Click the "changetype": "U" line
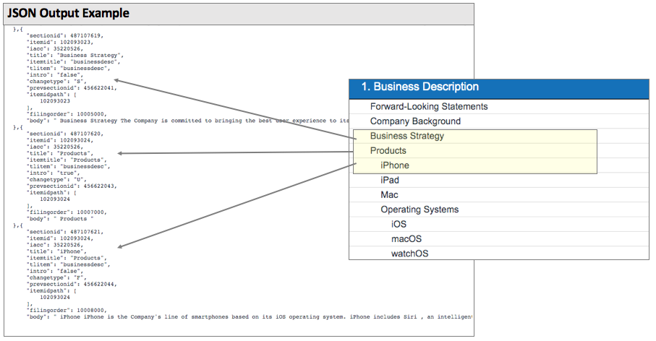 coord(56,180)
